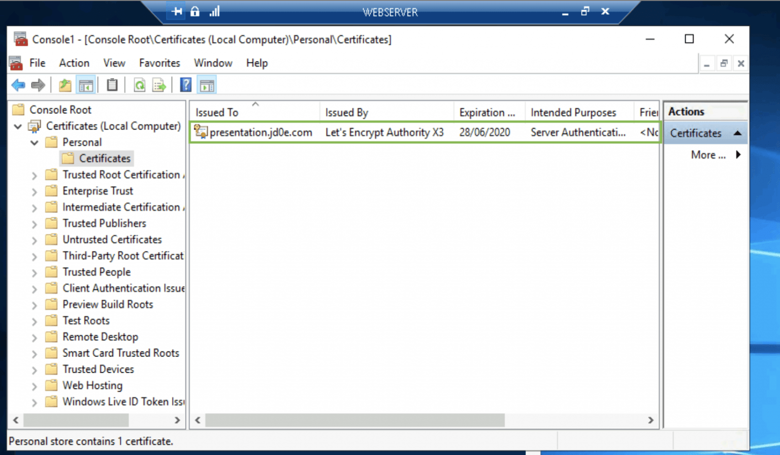Image resolution: width=780 pixels, height=455 pixels.
Task: Expand the Trusted Publishers folder
Action: pos(34,223)
